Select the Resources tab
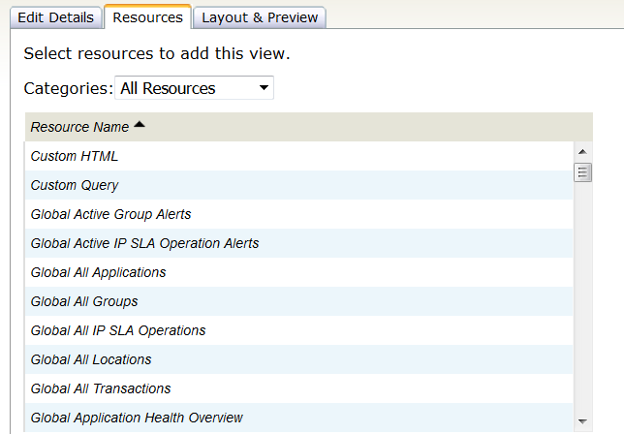Viewport: 624px width, 434px height. pos(147,17)
